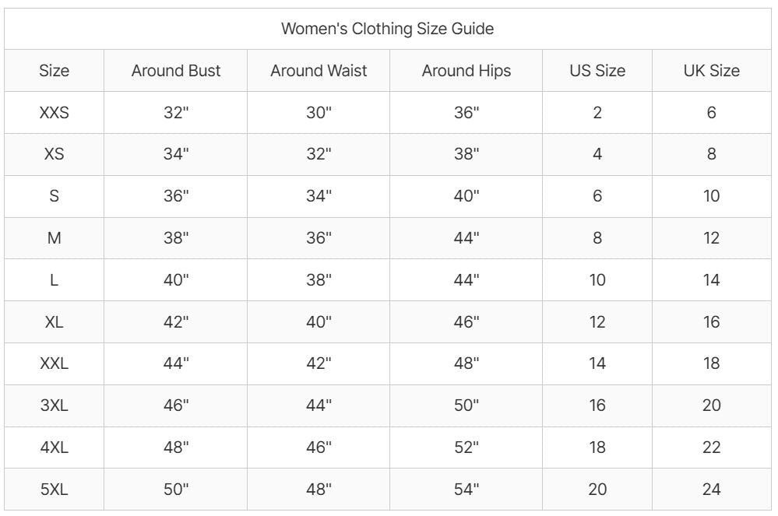This screenshot has height=516, width=778.
Task: Select the 5XL size row label
Action: pos(54,490)
